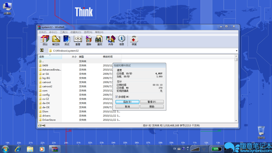Sort by the 名称 column header
This screenshot has height=153, width=272.
50,57
